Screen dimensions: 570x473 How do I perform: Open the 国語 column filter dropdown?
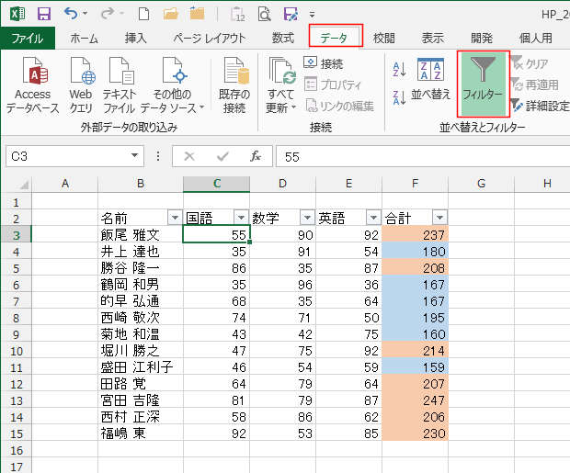coord(241,218)
